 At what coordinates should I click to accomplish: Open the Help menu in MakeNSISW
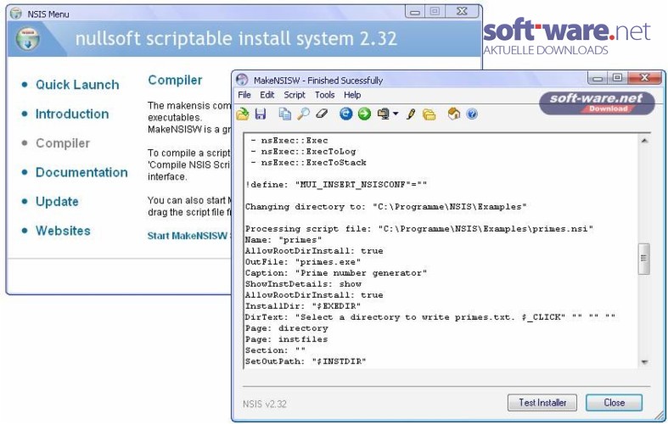coord(352,95)
